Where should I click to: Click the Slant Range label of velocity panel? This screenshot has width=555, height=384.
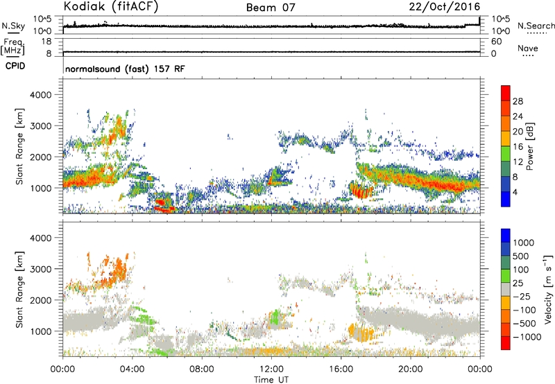click(19, 289)
